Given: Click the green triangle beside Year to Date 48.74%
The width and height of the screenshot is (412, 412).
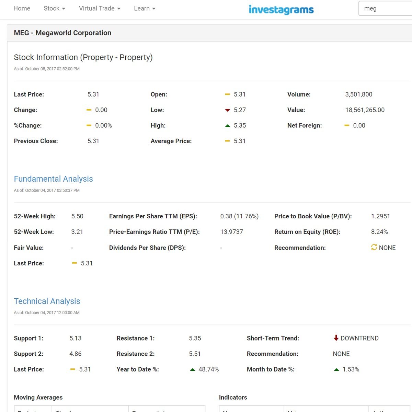Looking at the screenshot, I should click(193, 369).
